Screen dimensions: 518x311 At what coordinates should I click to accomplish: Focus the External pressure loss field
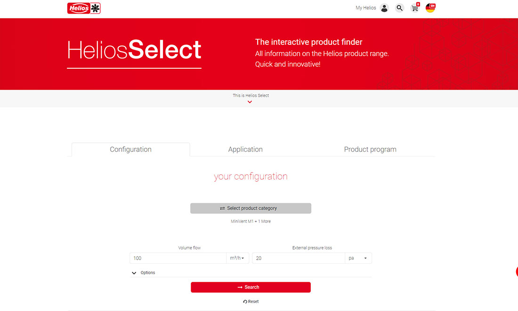[x=298, y=258]
